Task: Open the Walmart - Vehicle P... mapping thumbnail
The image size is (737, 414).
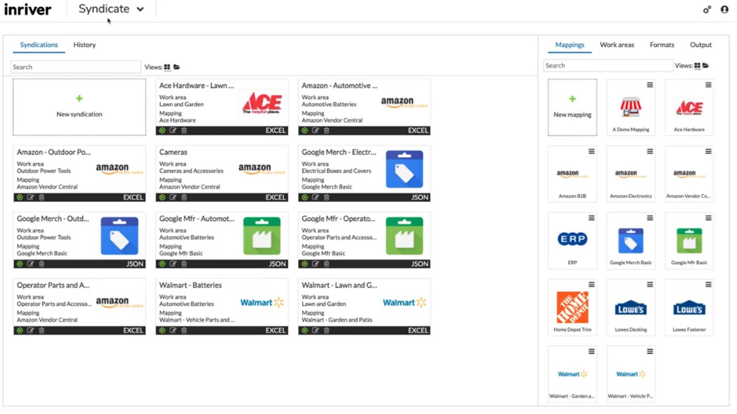Action: click(x=631, y=374)
